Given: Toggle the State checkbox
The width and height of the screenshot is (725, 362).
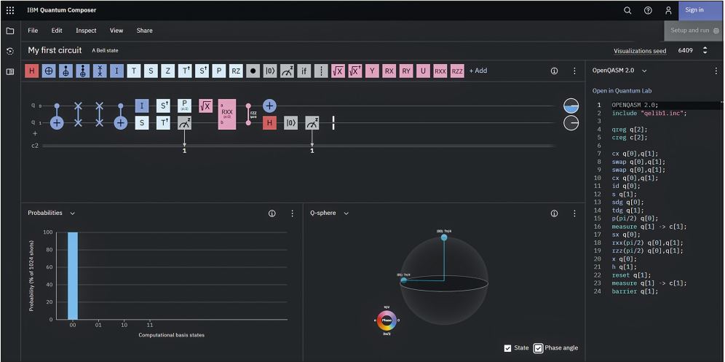Looking at the screenshot, I should [507, 348].
